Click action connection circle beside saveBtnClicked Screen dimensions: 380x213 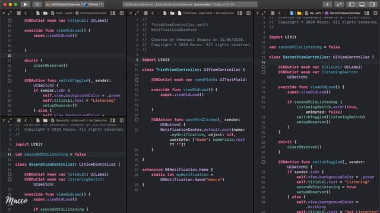(x=137, y=120)
